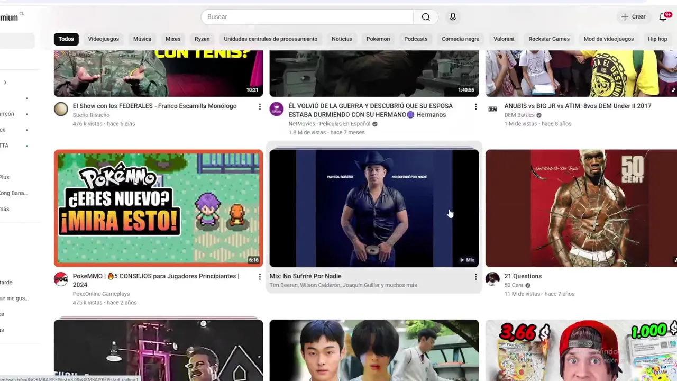Visit Sueño Risueño channel name link
The width and height of the screenshot is (677, 381).
coord(91,115)
